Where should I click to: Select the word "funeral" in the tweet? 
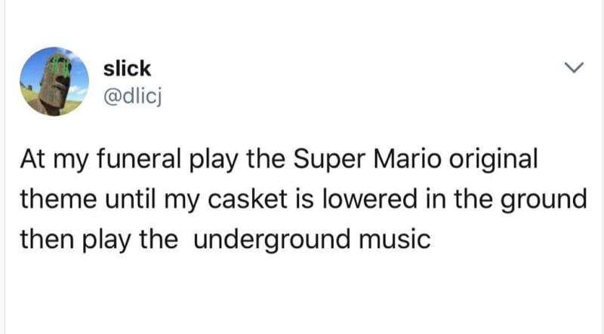pyautogui.click(x=139, y=158)
